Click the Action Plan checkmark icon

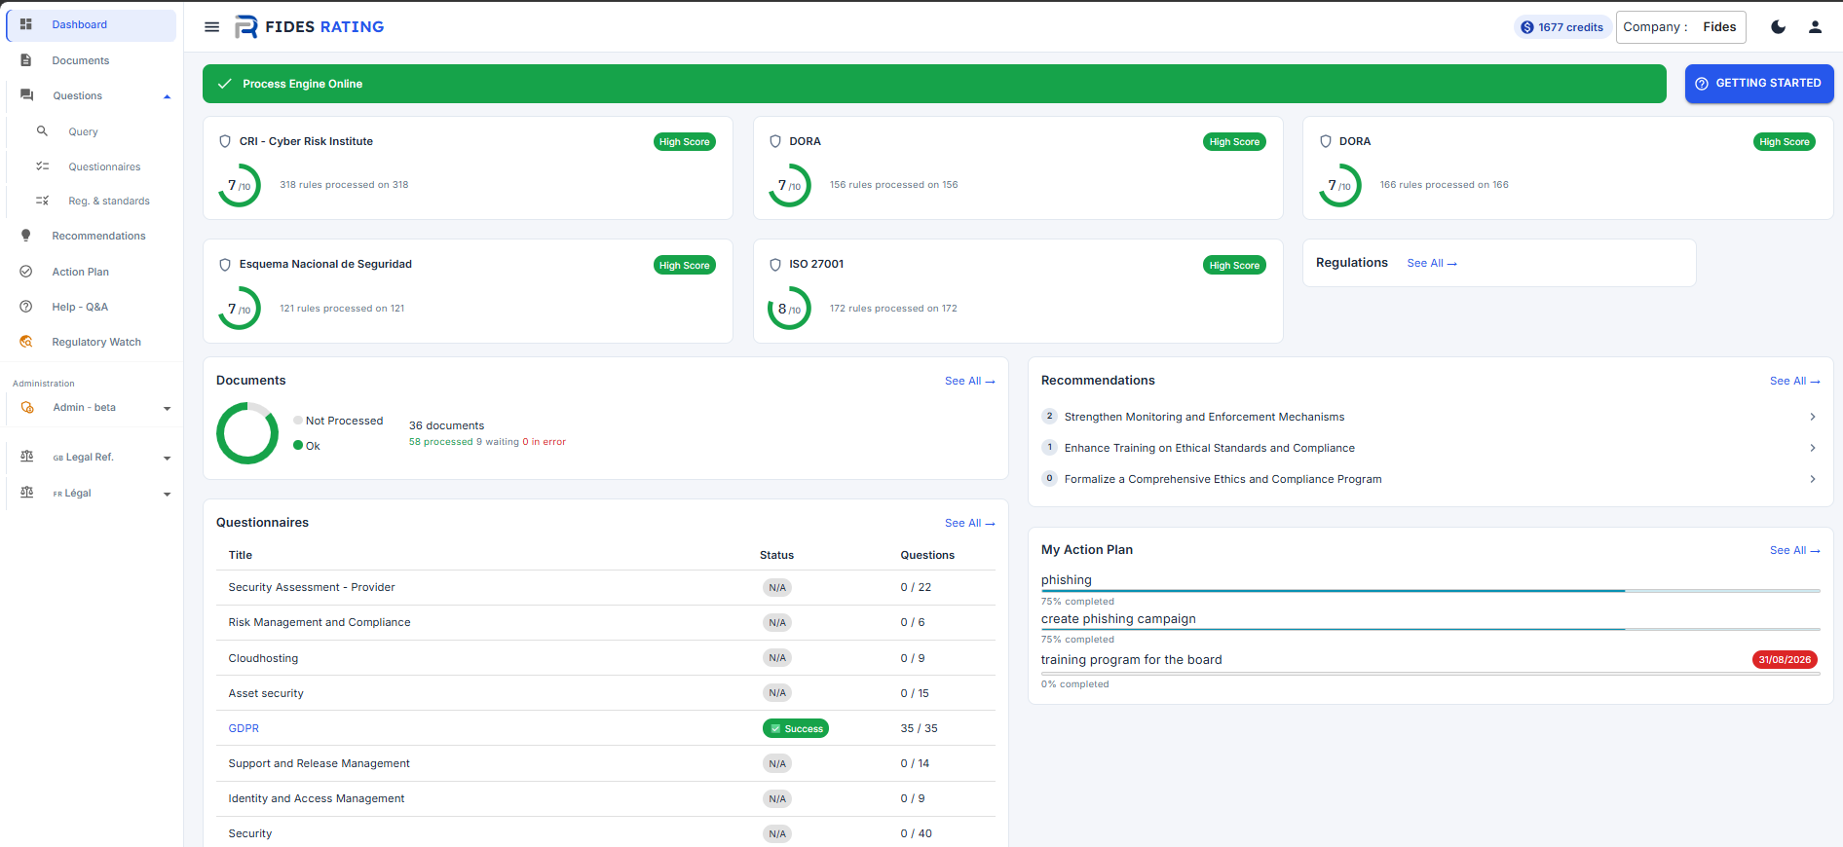(x=26, y=272)
